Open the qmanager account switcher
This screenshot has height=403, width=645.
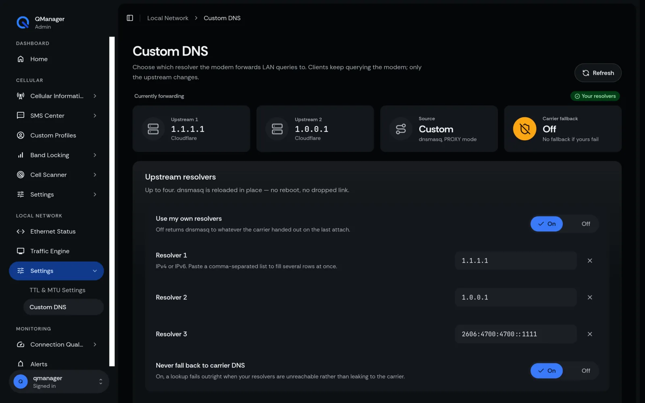[x=59, y=382]
